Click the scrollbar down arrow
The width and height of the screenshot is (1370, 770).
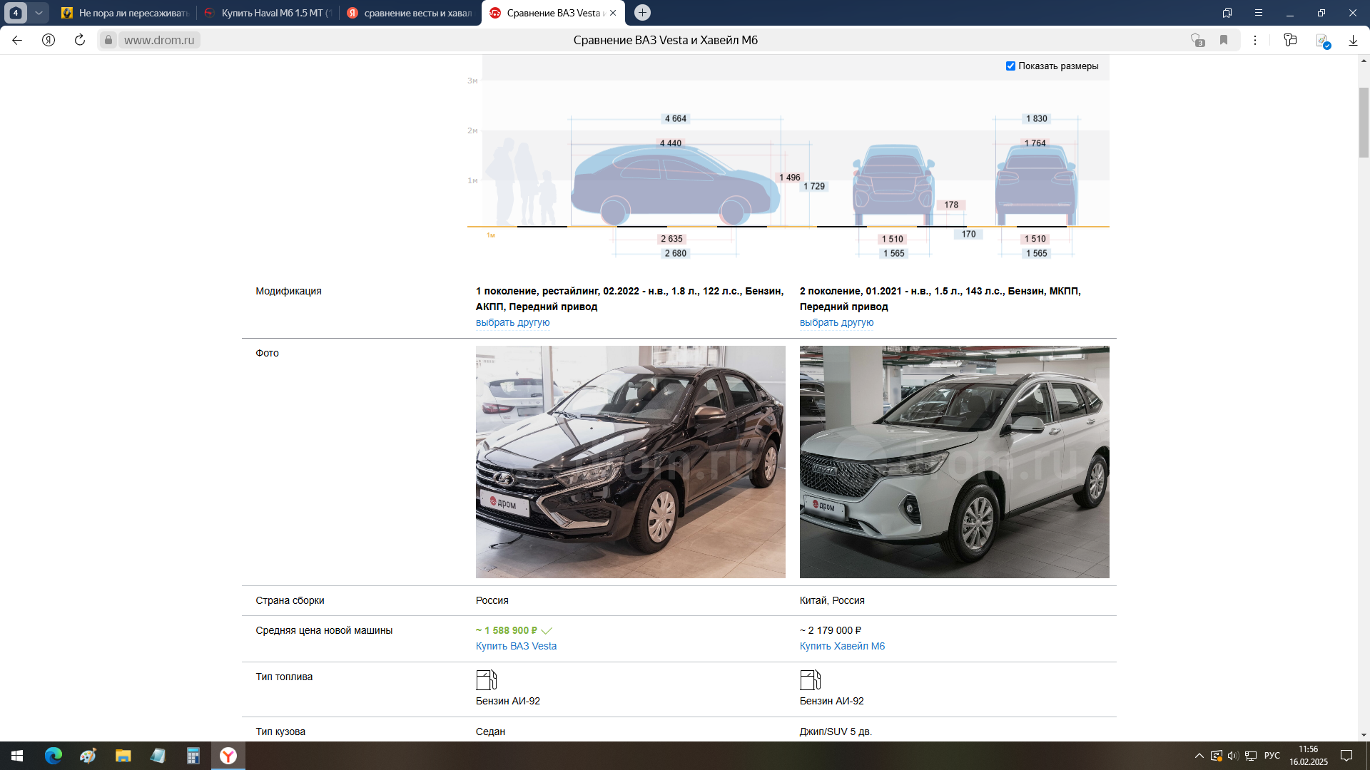click(1364, 735)
